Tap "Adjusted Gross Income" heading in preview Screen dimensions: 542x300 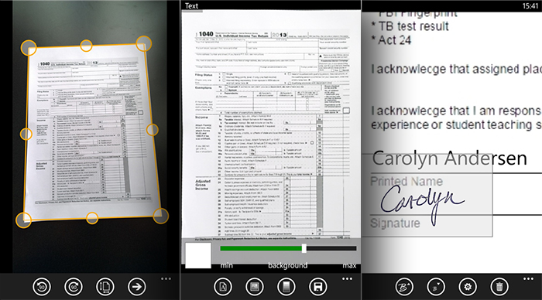(x=203, y=185)
